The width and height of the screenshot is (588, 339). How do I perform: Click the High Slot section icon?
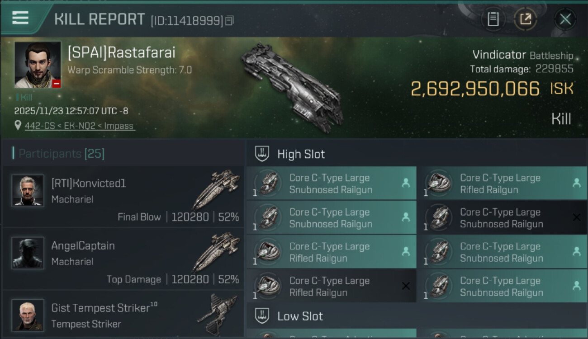(262, 154)
